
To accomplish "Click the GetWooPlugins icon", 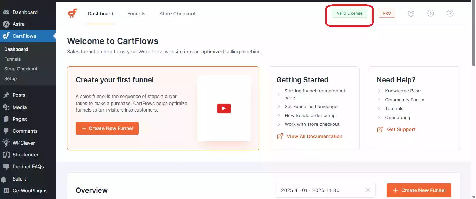I will [6, 191].
